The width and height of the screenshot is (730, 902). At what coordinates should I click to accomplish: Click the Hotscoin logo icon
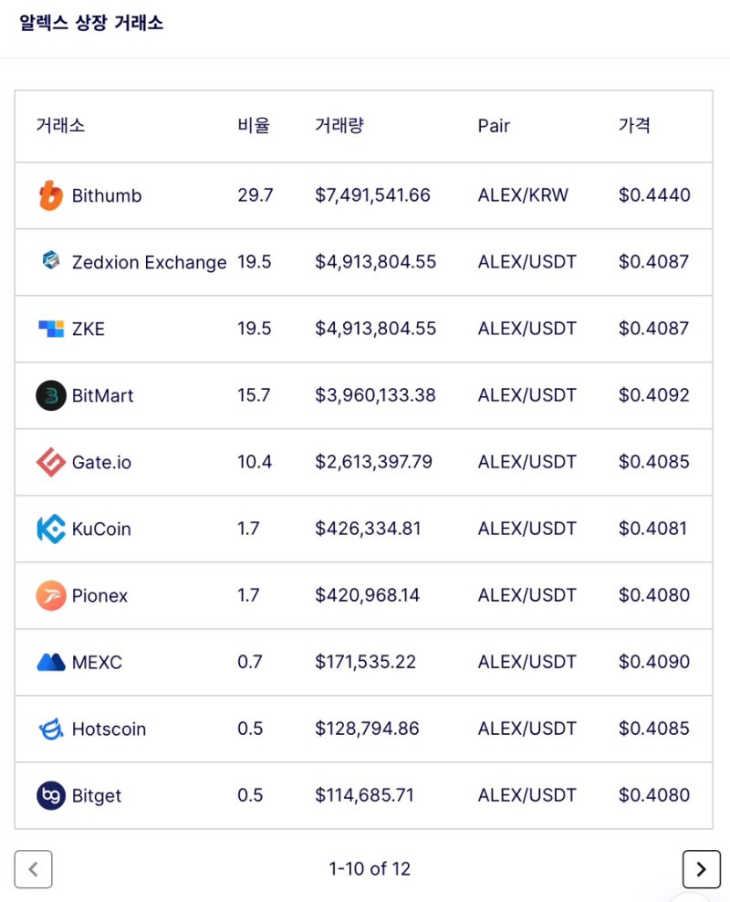tap(51, 729)
